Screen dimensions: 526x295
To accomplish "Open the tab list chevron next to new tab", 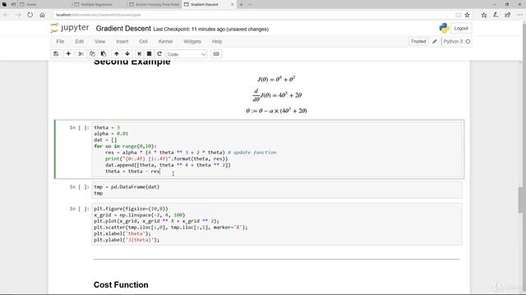I will 250,5.
